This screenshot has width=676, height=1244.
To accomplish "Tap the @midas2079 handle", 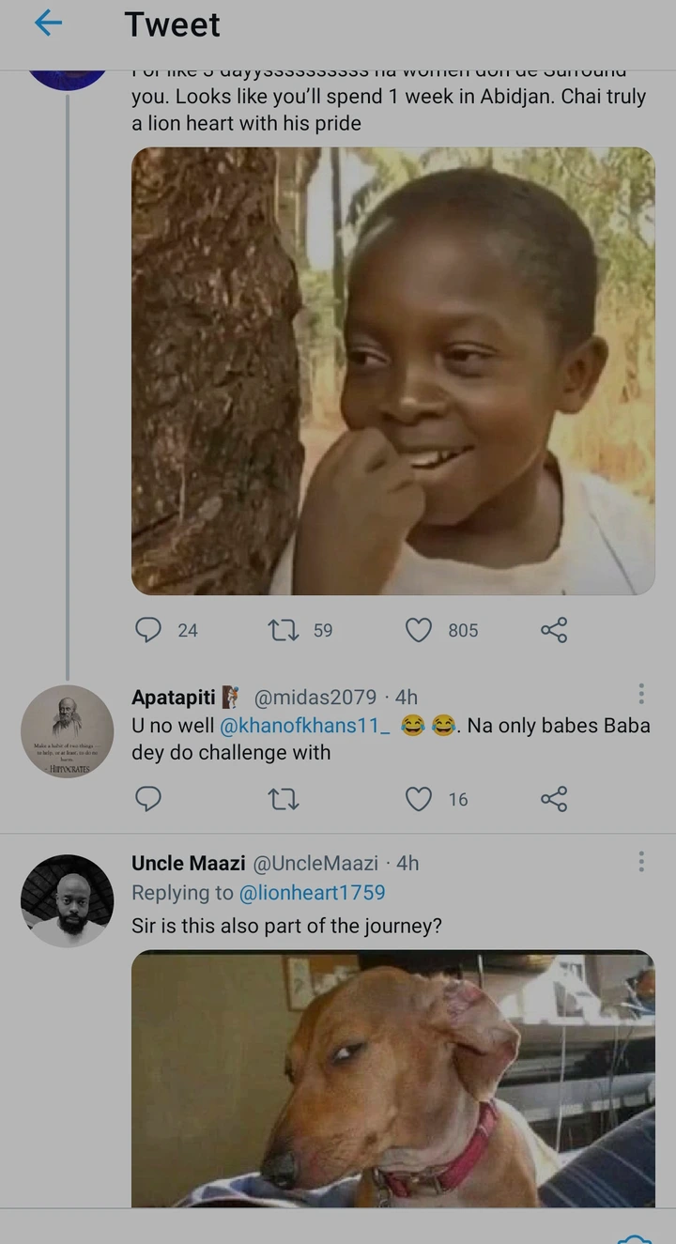I will pyautogui.click(x=315, y=698).
